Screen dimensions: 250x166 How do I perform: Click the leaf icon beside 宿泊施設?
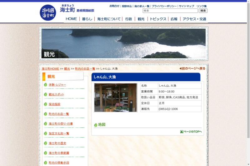point(45,104)
